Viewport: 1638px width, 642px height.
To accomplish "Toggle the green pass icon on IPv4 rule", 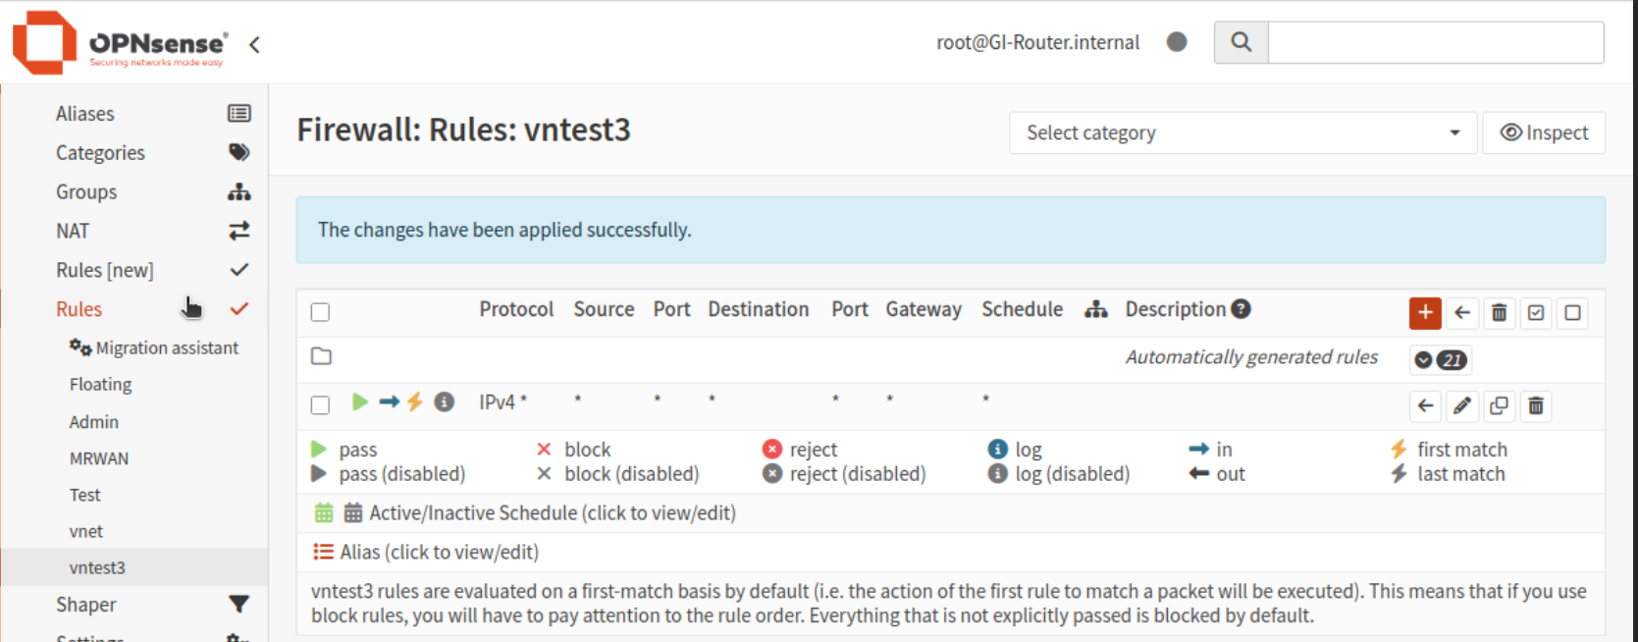I will click(x=359, y=401).
